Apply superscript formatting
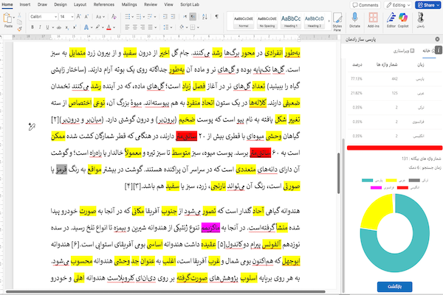This screenshot has height=295, width=443. pos(75,27)
